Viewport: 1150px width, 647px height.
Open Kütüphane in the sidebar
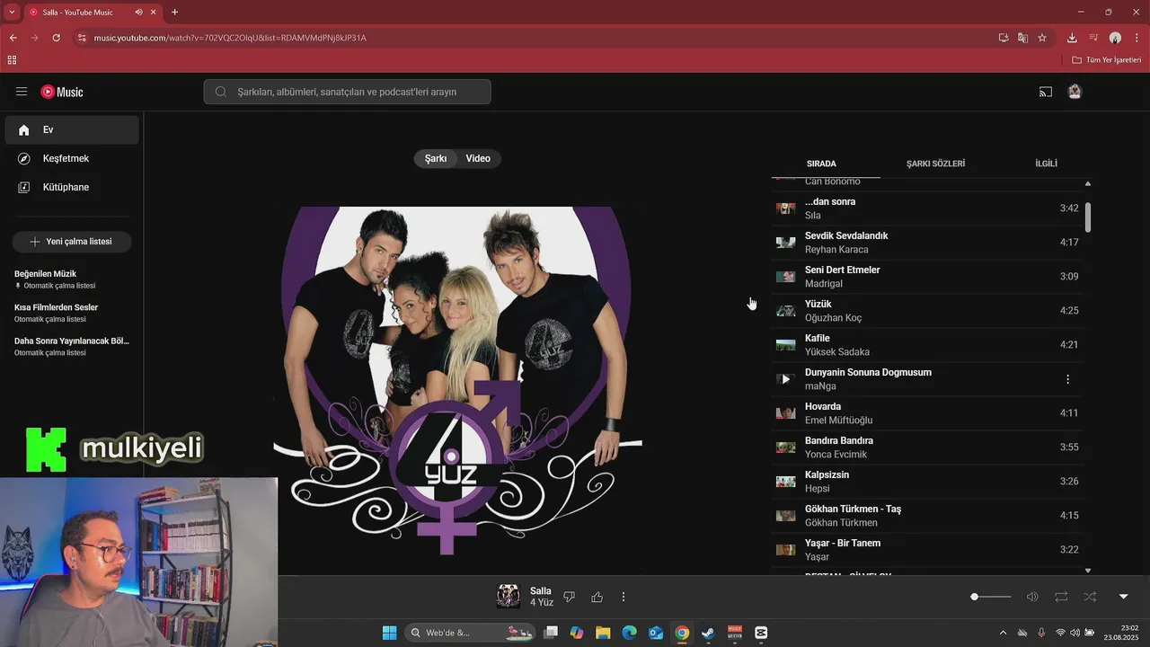pos(72,187)
